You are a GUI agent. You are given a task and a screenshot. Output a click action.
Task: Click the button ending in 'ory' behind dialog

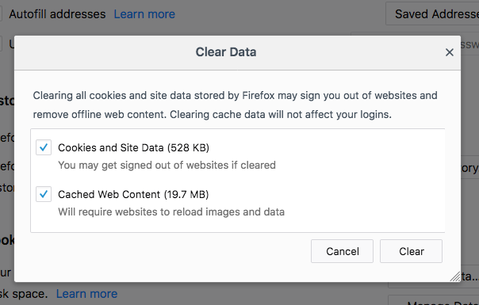(469, 168)
